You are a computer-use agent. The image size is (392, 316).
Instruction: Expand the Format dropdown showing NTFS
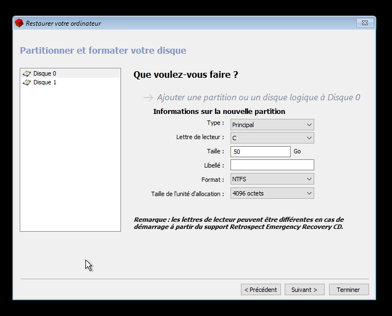[x=272, y=179]
